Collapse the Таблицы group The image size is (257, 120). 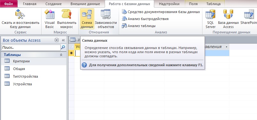[x=61, y=55]
